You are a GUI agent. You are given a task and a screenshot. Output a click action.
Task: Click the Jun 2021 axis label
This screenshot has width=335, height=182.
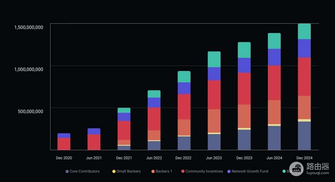pos(94,158)
